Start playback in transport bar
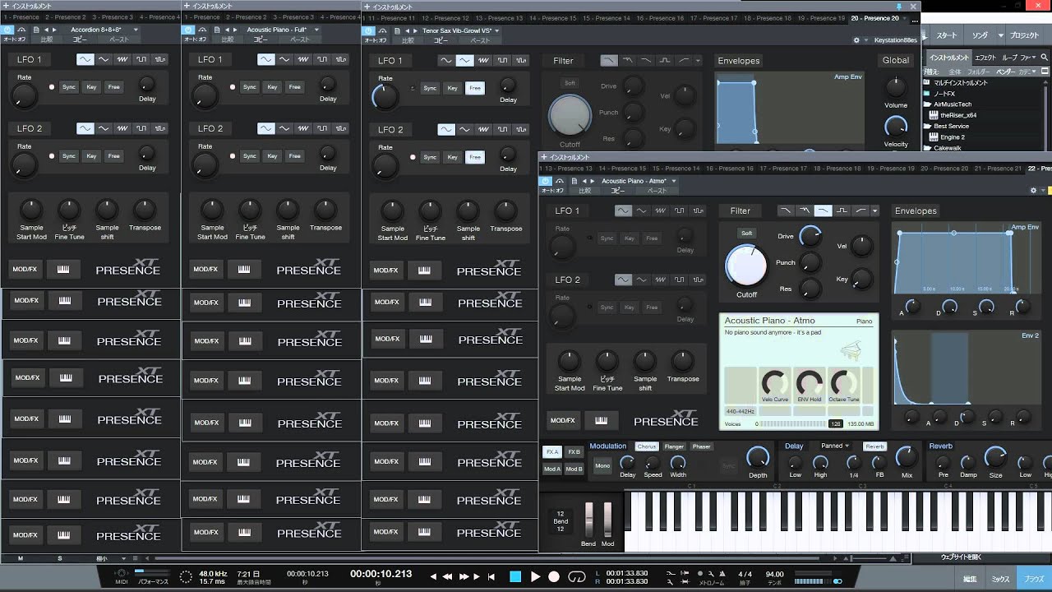1052x592 pixels. click(x=536, y=577)
